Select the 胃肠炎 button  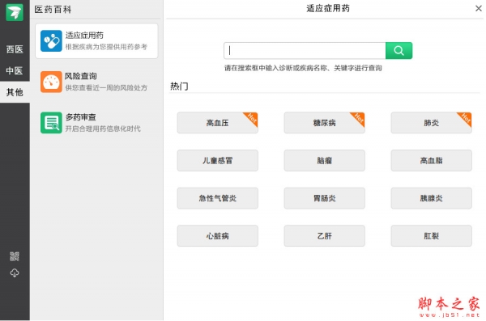(x=324, y=198)
